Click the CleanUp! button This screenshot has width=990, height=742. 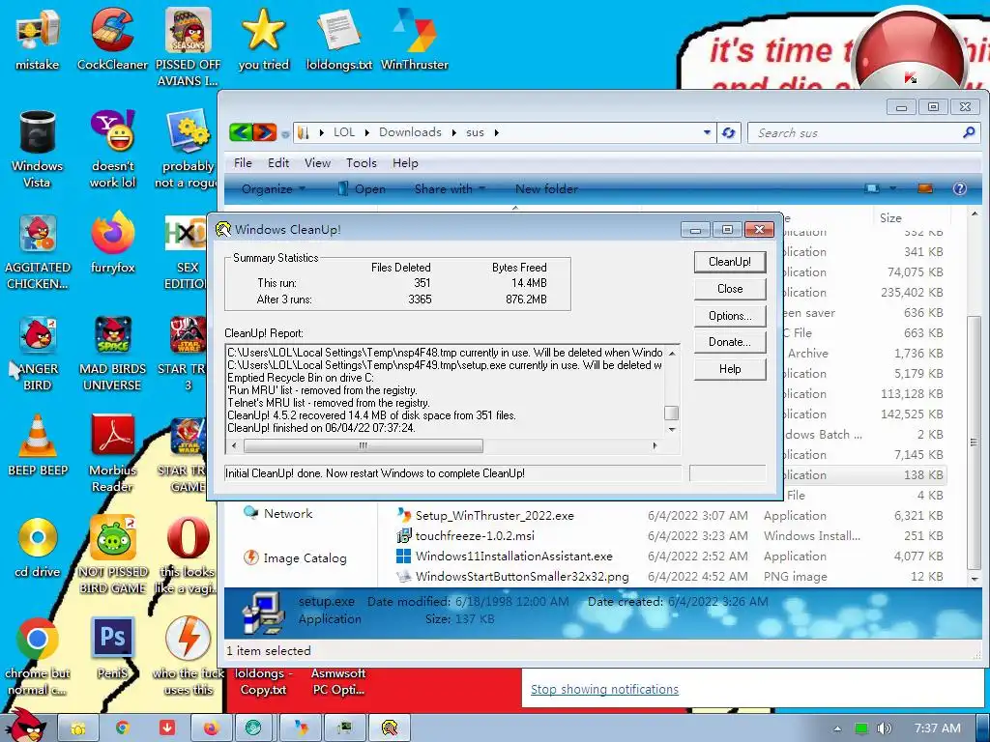pos(730,262)
